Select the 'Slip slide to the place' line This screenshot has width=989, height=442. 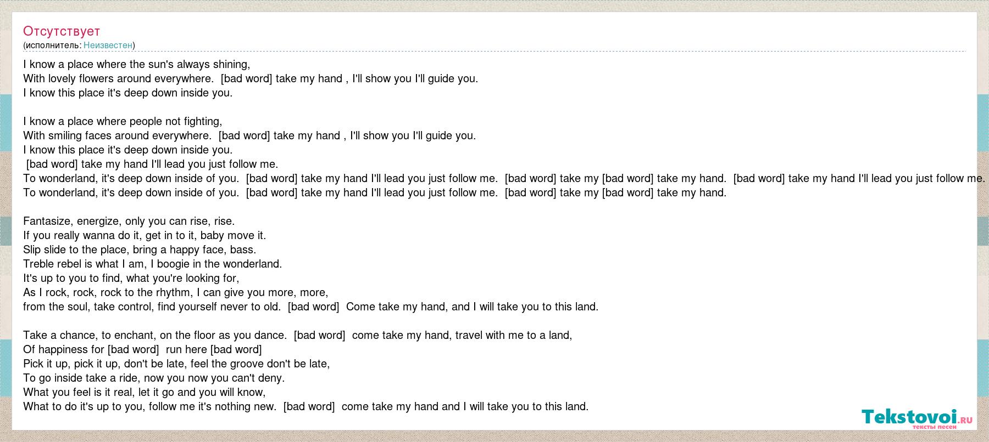tap(140, 250)
